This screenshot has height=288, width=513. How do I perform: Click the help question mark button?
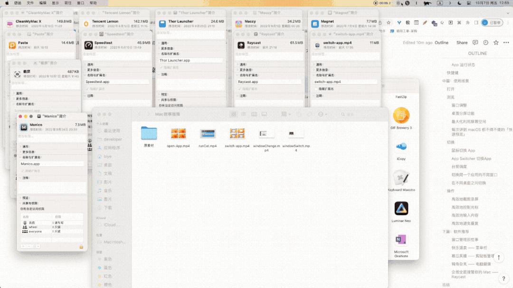503,279
